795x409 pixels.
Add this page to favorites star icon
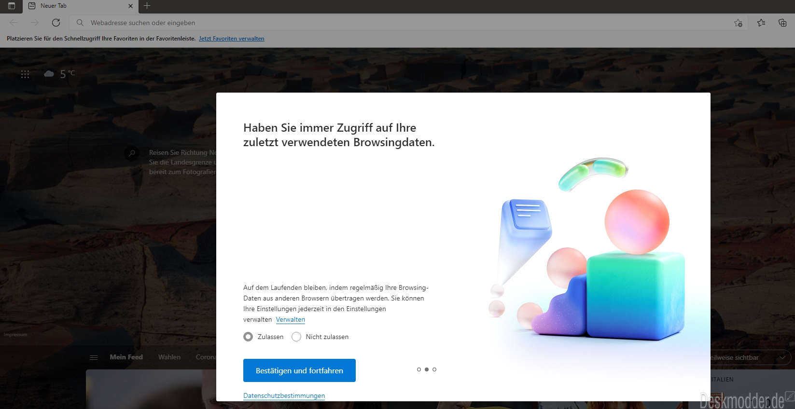click(738, 23)
